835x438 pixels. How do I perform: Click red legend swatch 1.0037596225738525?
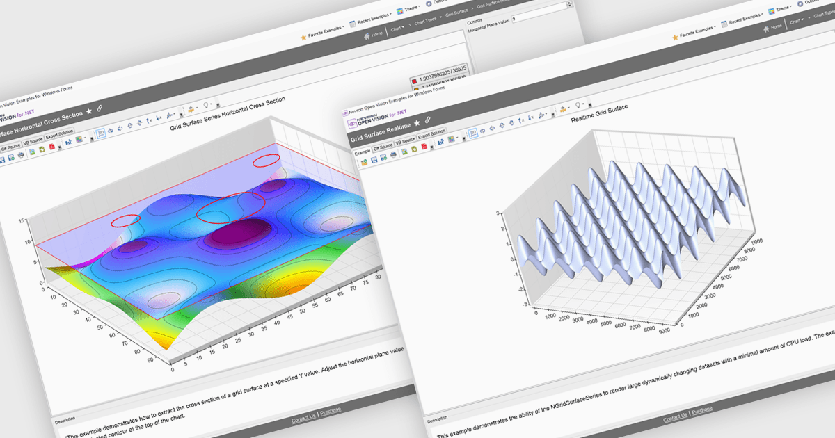413,81
